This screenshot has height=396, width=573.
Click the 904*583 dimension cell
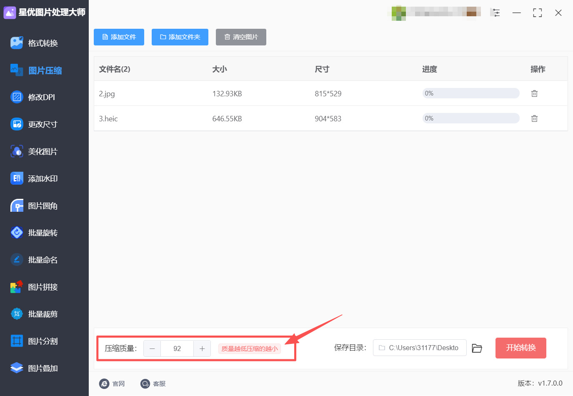point(328,119)
